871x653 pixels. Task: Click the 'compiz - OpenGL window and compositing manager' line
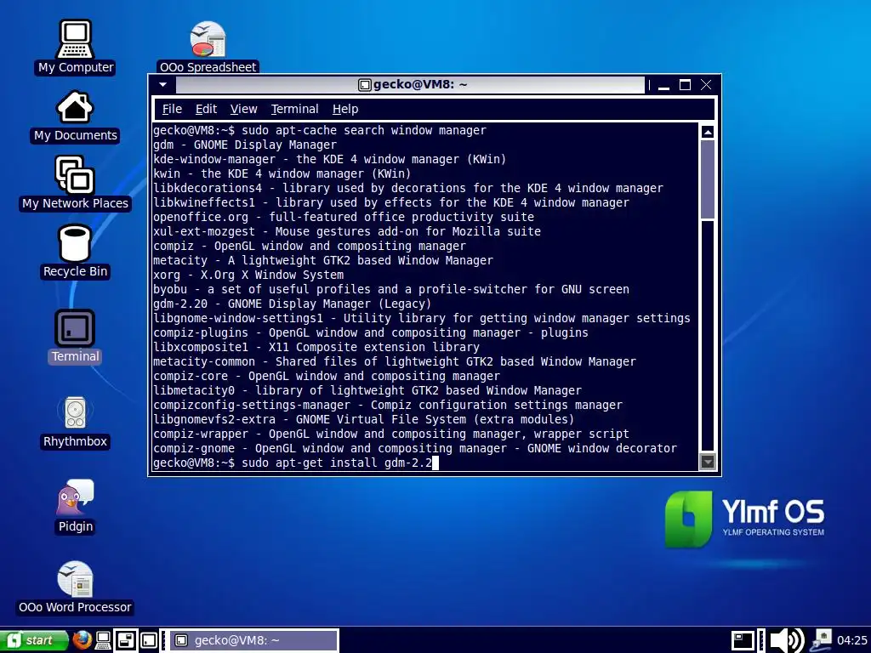[310, 246]
